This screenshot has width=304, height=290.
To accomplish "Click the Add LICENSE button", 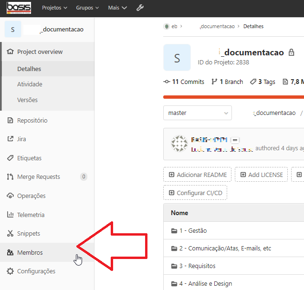I will pos(262,175).
